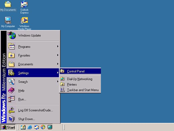Select the Outlook Express desktop shortcut
Screen dimensions: 174x131
24,7
